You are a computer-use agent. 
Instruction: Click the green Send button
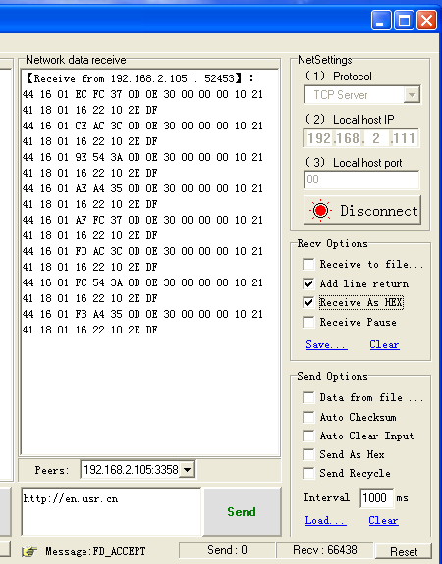(x=242, y=511)
